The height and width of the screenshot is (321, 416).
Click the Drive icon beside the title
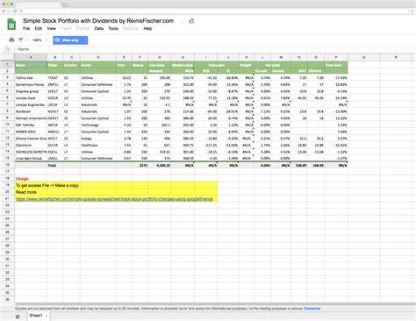tap(192, 21)
